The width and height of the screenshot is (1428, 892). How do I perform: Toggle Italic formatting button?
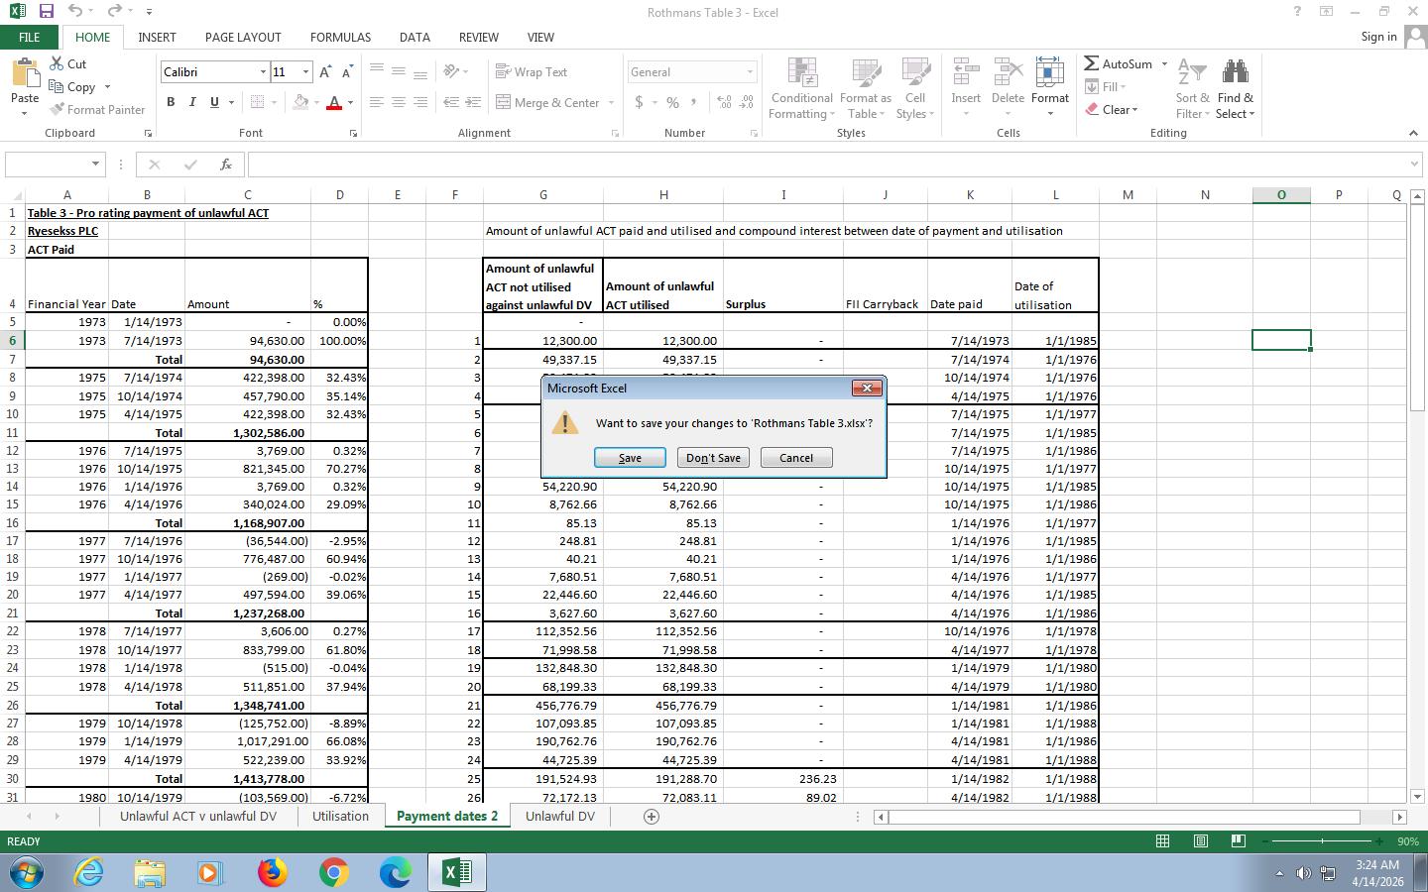191,102
